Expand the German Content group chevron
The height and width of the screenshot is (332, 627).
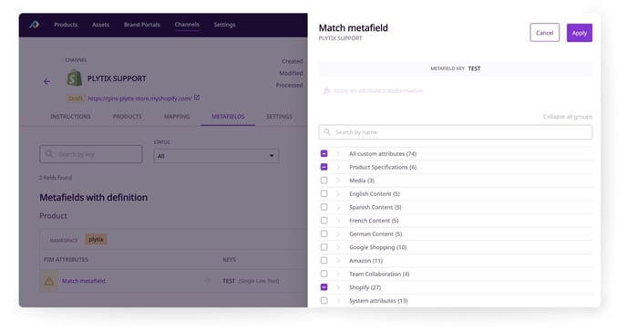(338, 233)
